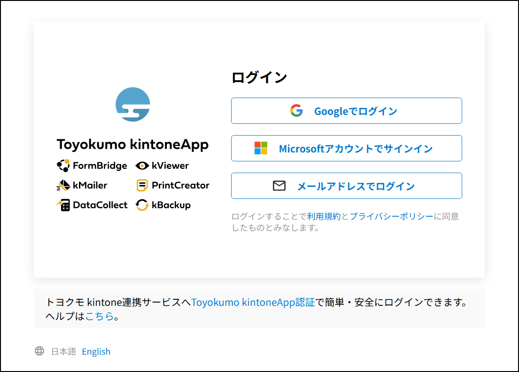Click the envelope mail icon

pos(279,185)
